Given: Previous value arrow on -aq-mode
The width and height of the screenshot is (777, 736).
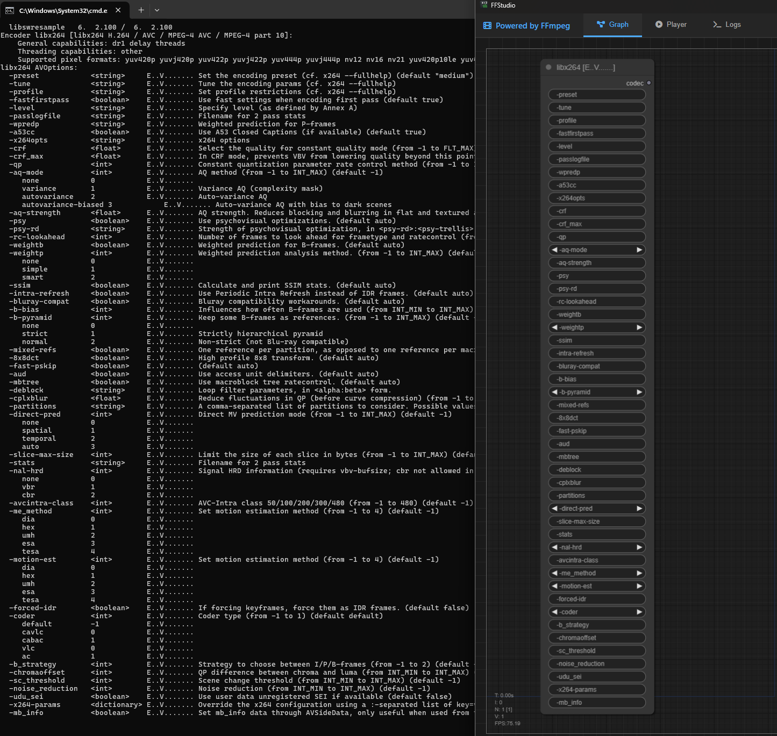Looking at the screenshot, I should point(555,250).
